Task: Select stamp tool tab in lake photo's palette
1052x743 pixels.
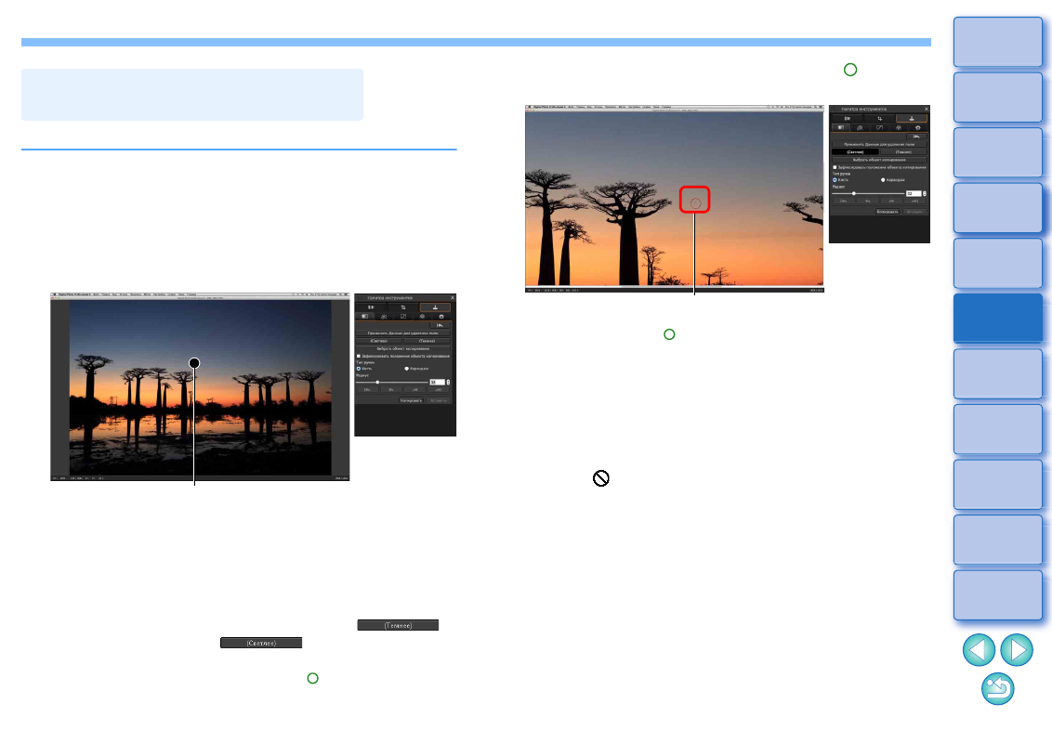Action: tap(436, 307)
